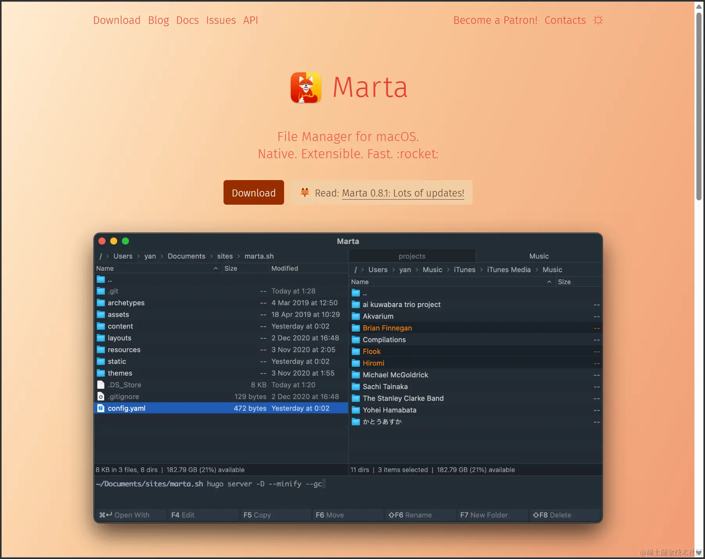Image resolution: width=705 pixels, height=559 pixels.
Task: Select the Sachi Tainaka folder icon
Action: pos(356,387)
